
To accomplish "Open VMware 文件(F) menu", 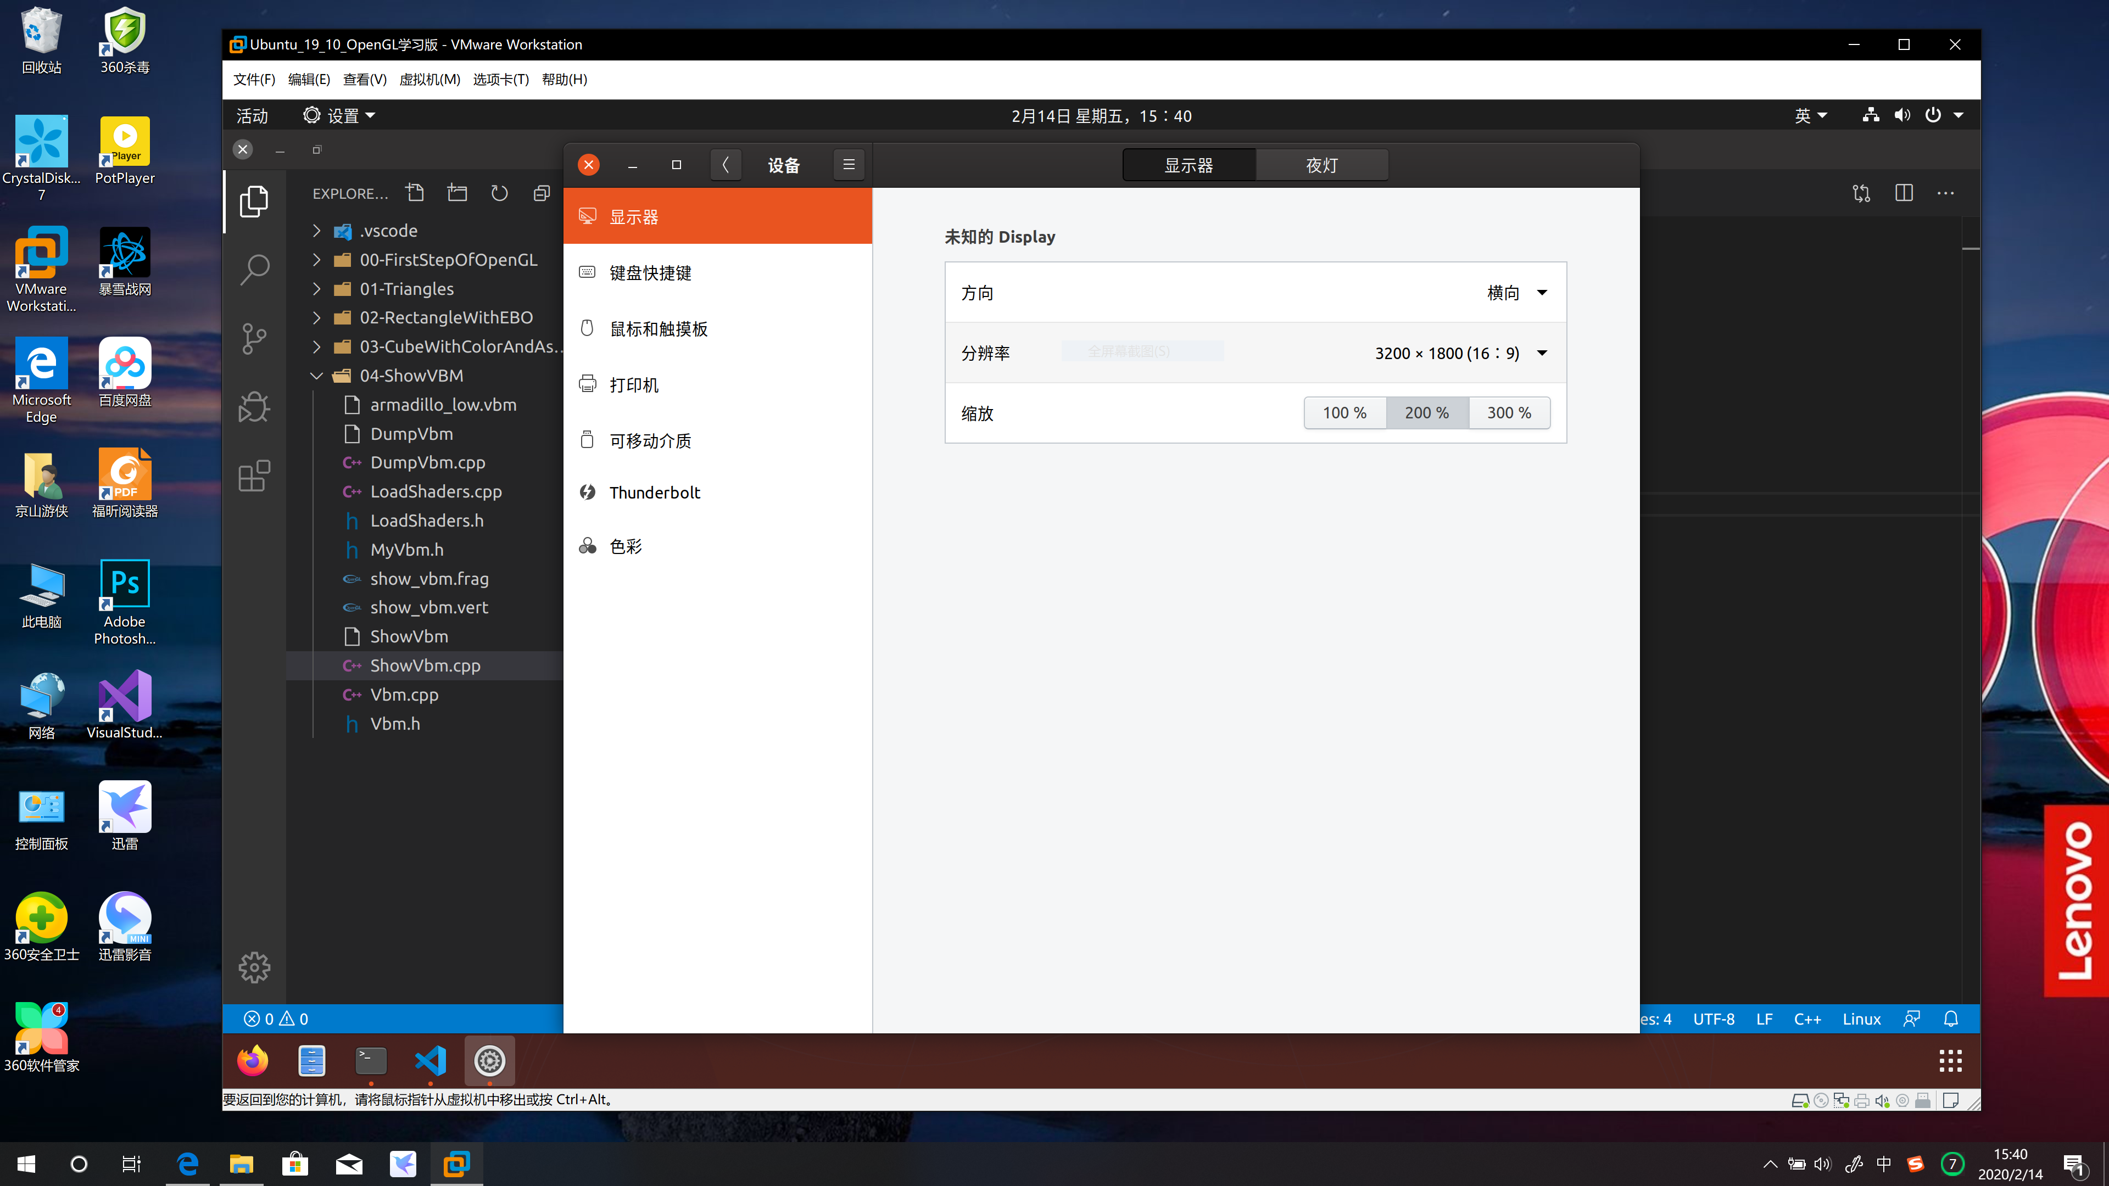I will click(x=254, y=80).
